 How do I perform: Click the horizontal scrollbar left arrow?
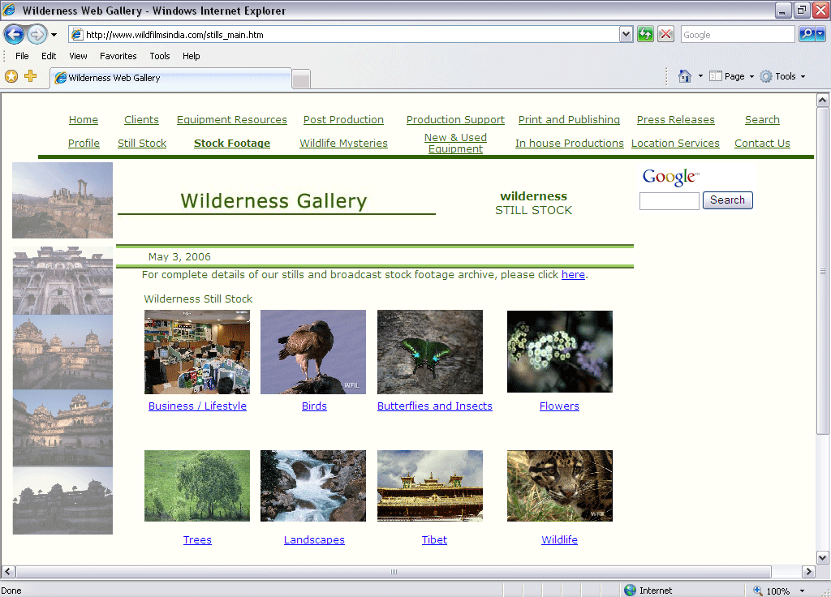tap(8, 572)
